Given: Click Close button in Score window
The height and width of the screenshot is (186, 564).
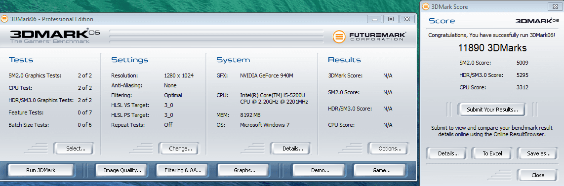Looking at the screenshot, I should point(537,175).
